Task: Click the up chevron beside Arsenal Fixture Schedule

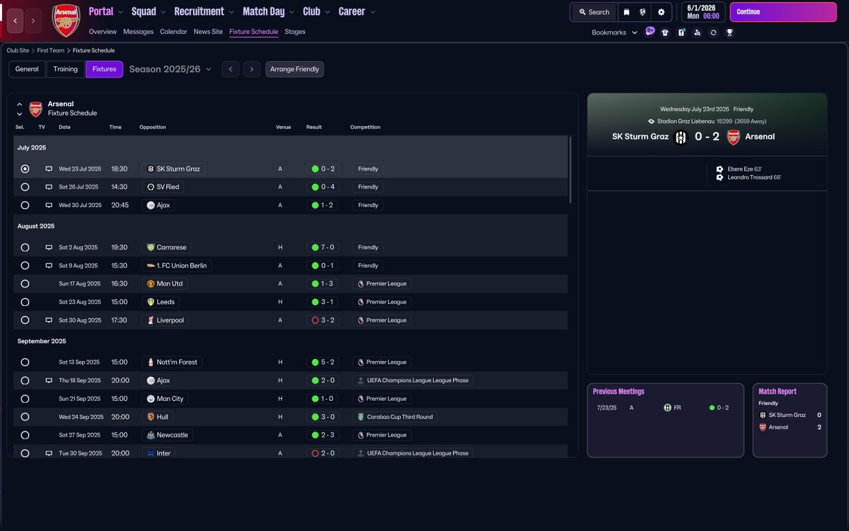Action: (19, 104)
